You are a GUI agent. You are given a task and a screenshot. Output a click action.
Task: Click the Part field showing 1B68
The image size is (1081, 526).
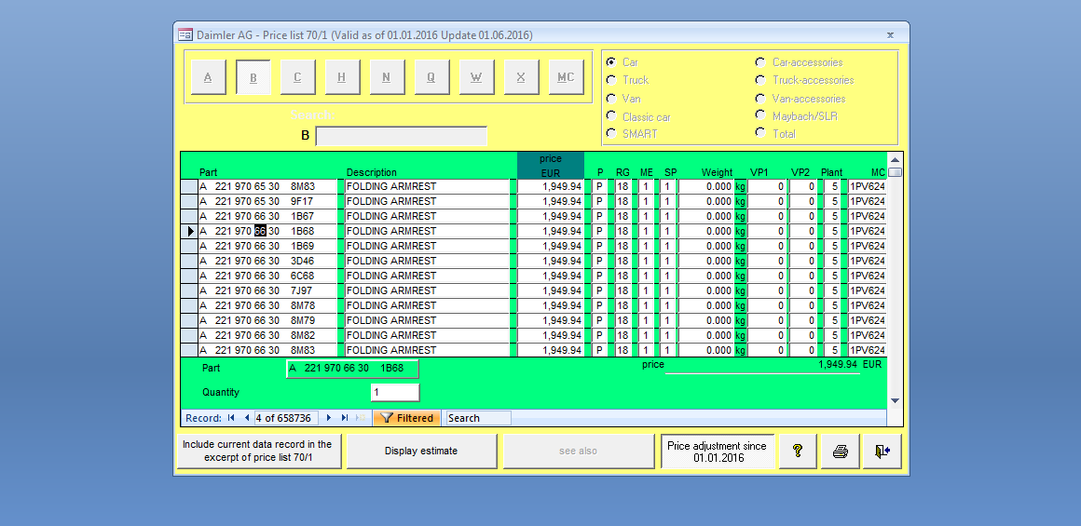coord(352,369)
